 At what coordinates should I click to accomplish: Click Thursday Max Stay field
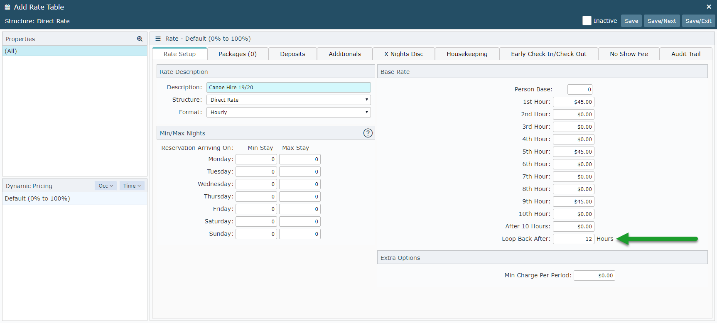[300, 197]
